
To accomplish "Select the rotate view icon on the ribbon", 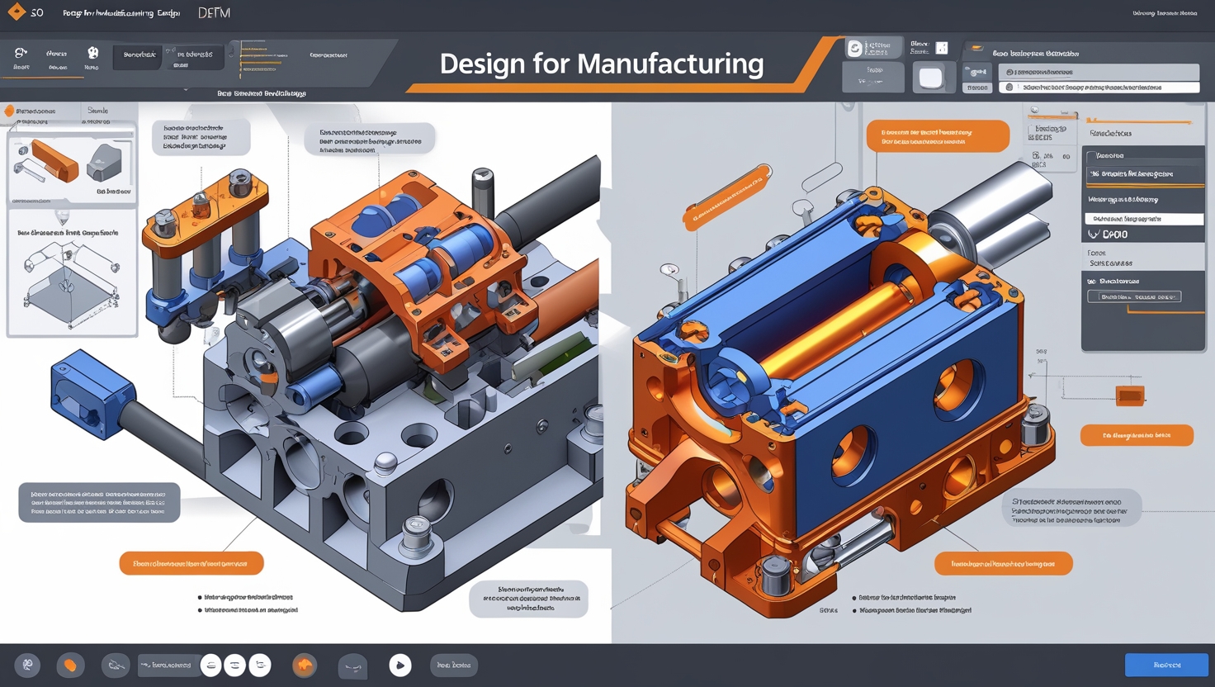I will 92,54.
